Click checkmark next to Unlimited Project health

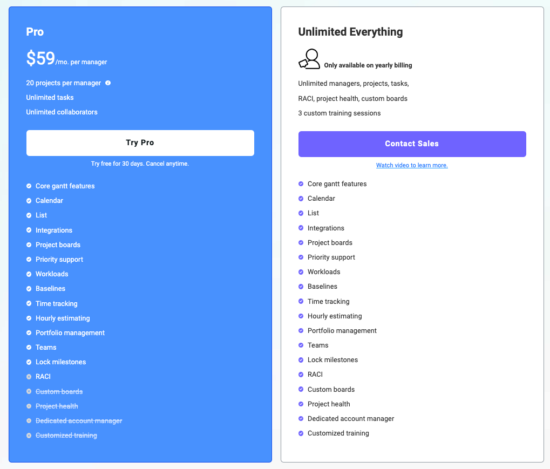301,404
